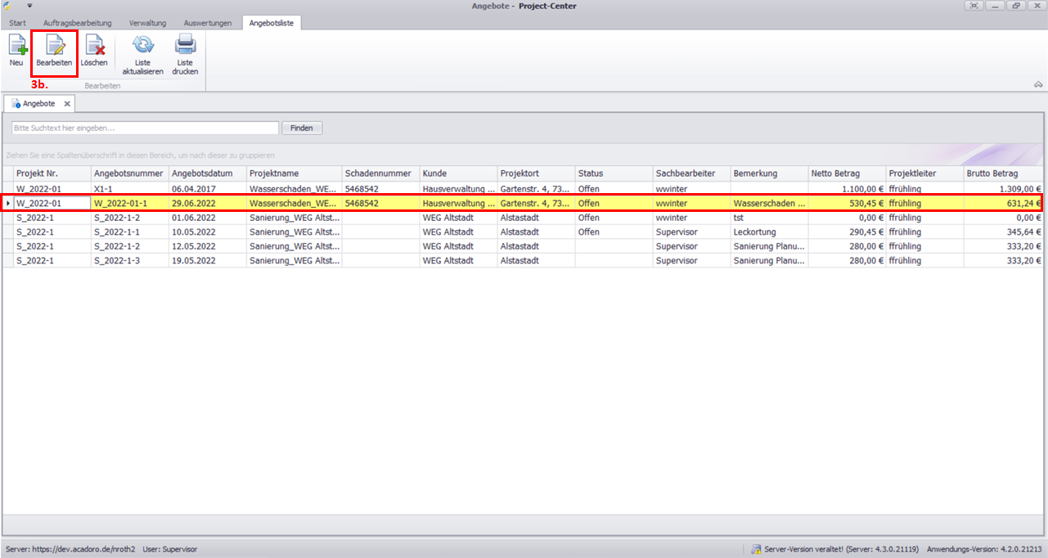The height and width of the screenshot is (558, 1048).
Task: Click the Neu (new offer) icon
Action: [17, 45]
